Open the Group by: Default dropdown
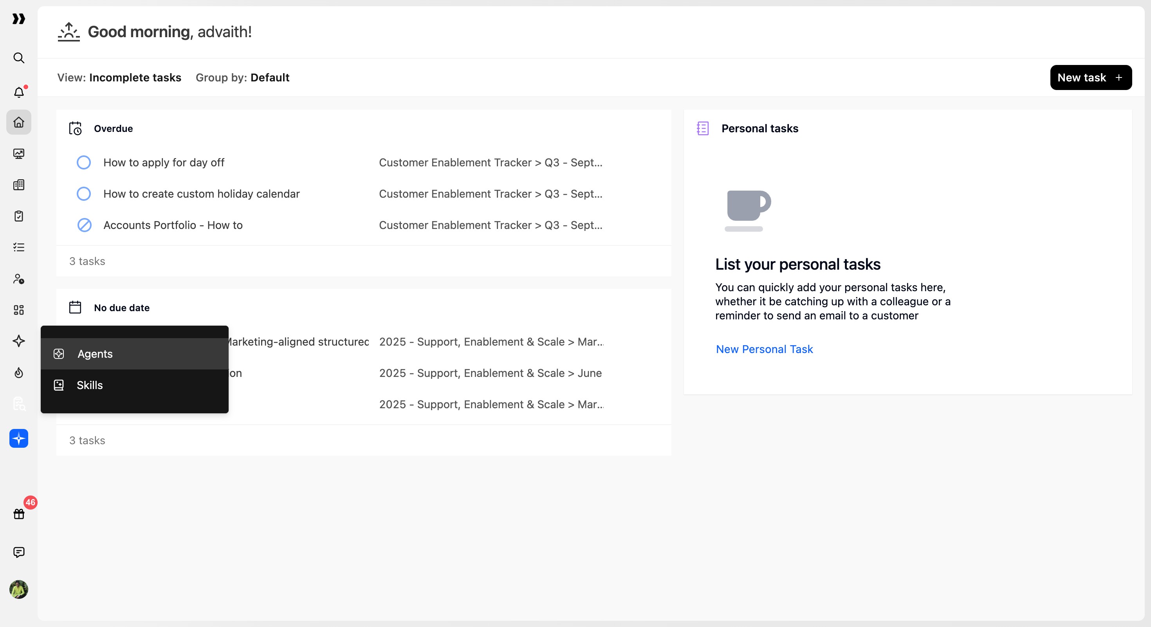The height and width of the screenshot is (627, 1151). (243, 78)
